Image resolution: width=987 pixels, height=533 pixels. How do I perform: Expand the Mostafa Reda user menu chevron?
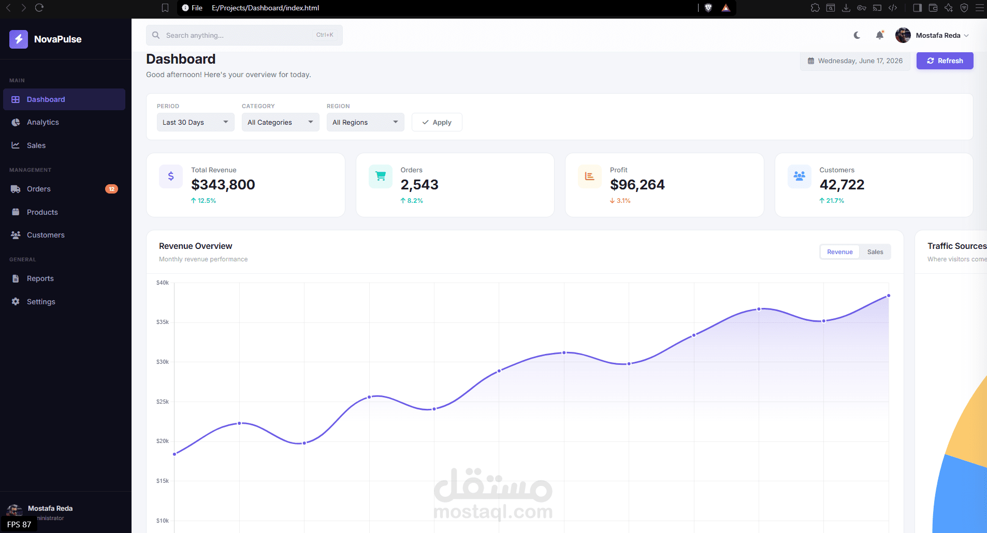click(x=966, y=36)
